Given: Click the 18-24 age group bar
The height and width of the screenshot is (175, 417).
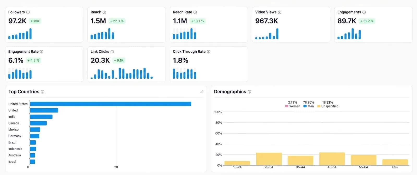Looking at the screenshot, I should [x=237, y=163].
